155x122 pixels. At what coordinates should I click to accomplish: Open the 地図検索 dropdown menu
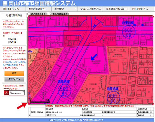(64, 9)
